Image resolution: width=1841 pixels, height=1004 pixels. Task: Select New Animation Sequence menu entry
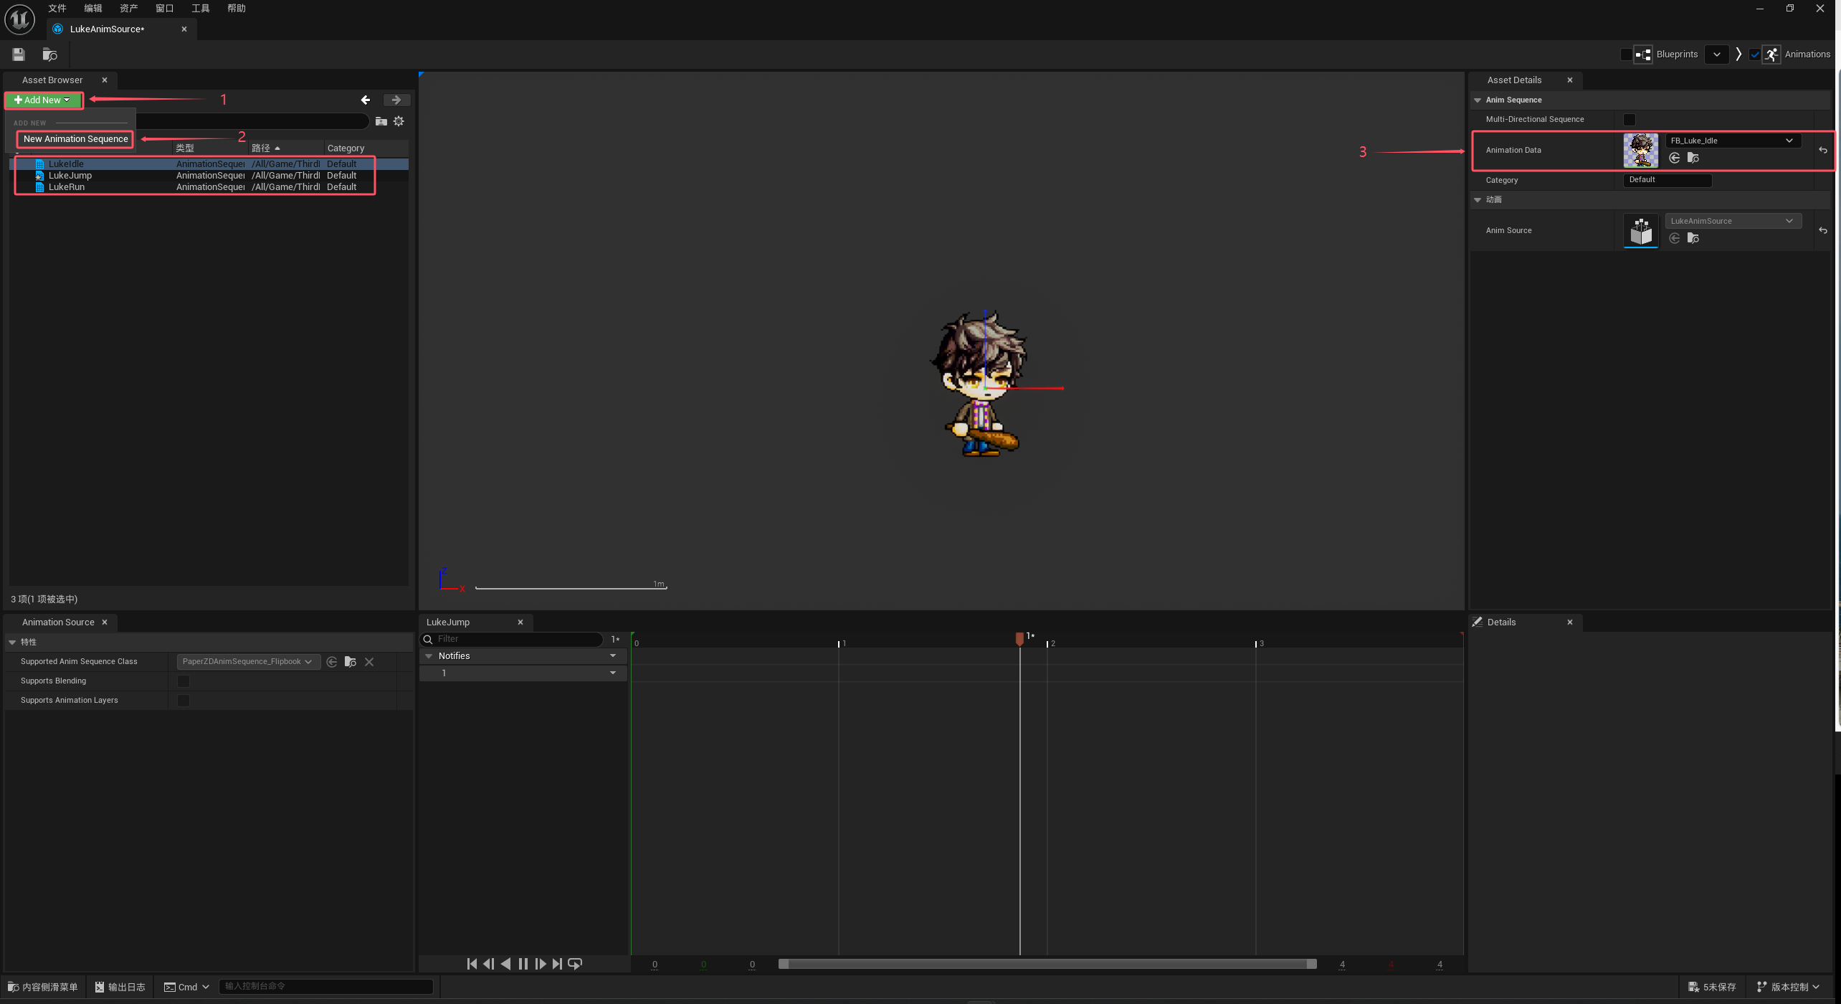(x=75, y=139)
